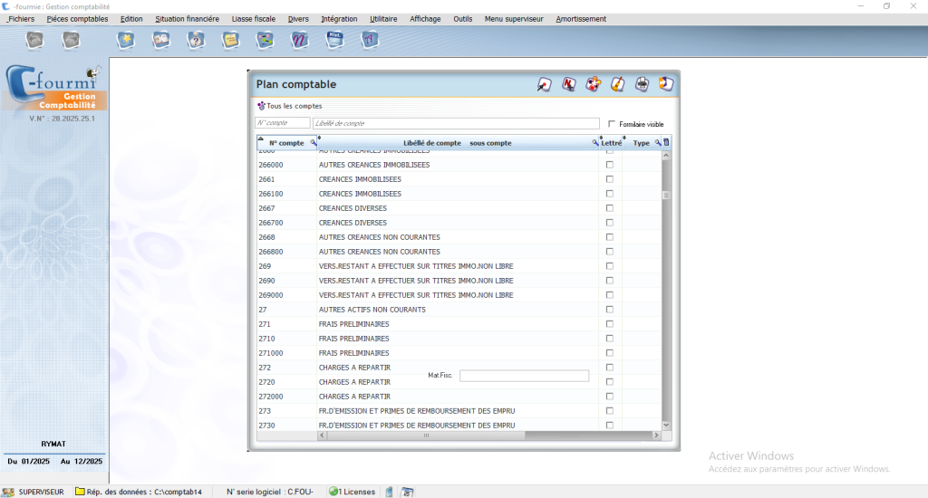Open the Liasse fiscale menu
The width and height of the screenshot is (928, 498).
point(254,19)
